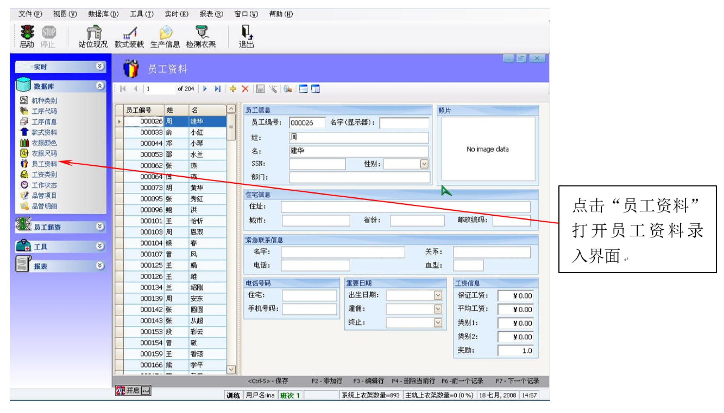This screenshot has height=413, width=724.
Task: Open the 性别 dropdown
Action: click(424, 164)
